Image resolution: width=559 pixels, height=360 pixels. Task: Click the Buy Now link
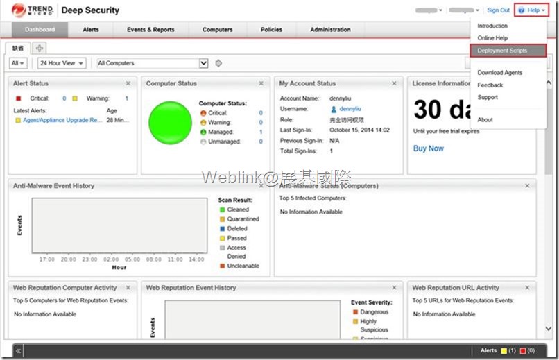[428, 148]
